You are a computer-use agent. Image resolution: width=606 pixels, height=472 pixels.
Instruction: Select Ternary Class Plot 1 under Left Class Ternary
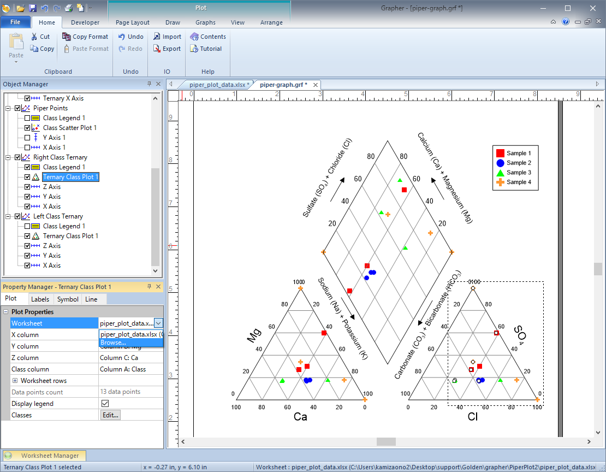[70, 236]
